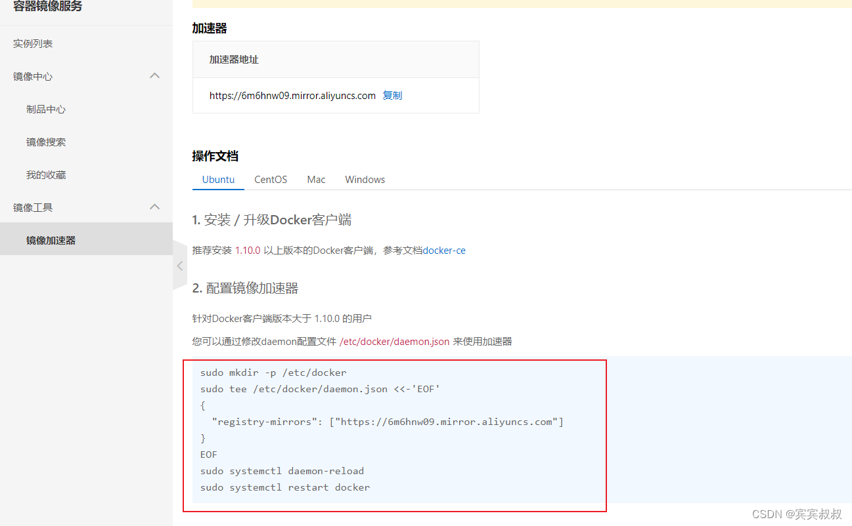Click the 'sudo tee /etc/docker/daemon.json' line

[320, 389]
